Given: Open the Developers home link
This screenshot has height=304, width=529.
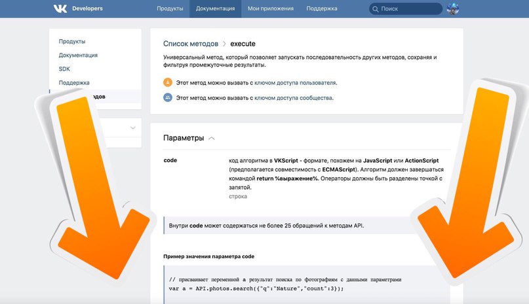Looking at the screenshot, I should [87, 8].
